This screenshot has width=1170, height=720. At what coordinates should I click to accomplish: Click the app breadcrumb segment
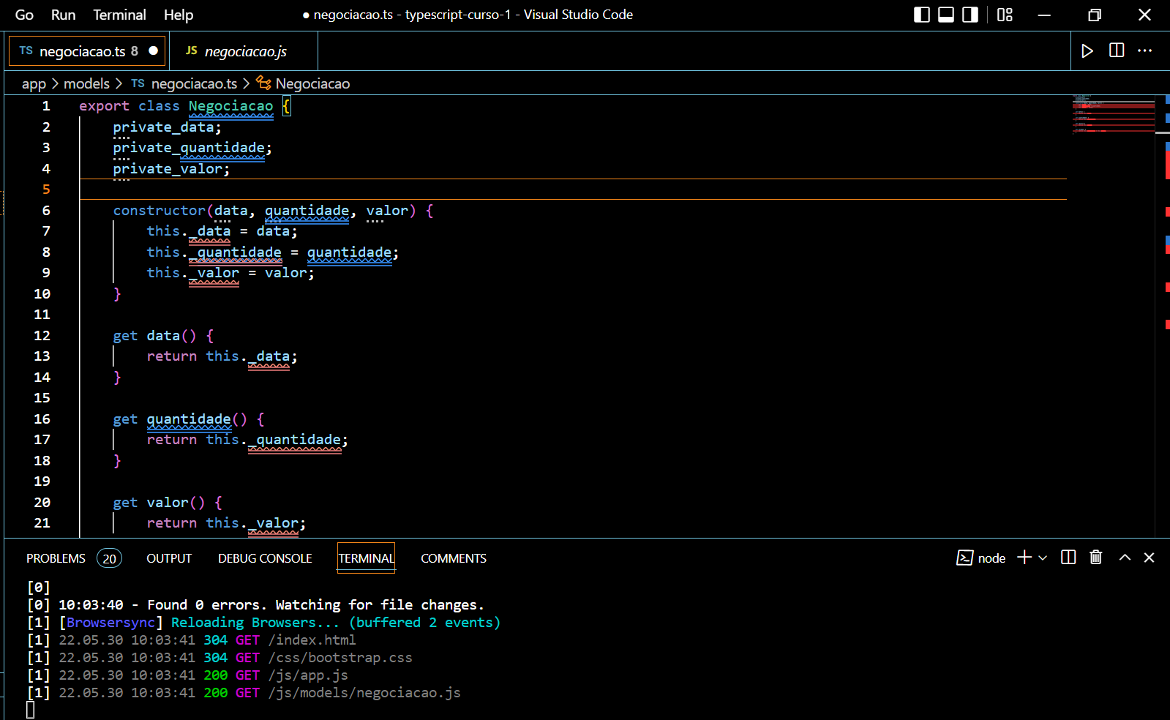pos(34,83)
